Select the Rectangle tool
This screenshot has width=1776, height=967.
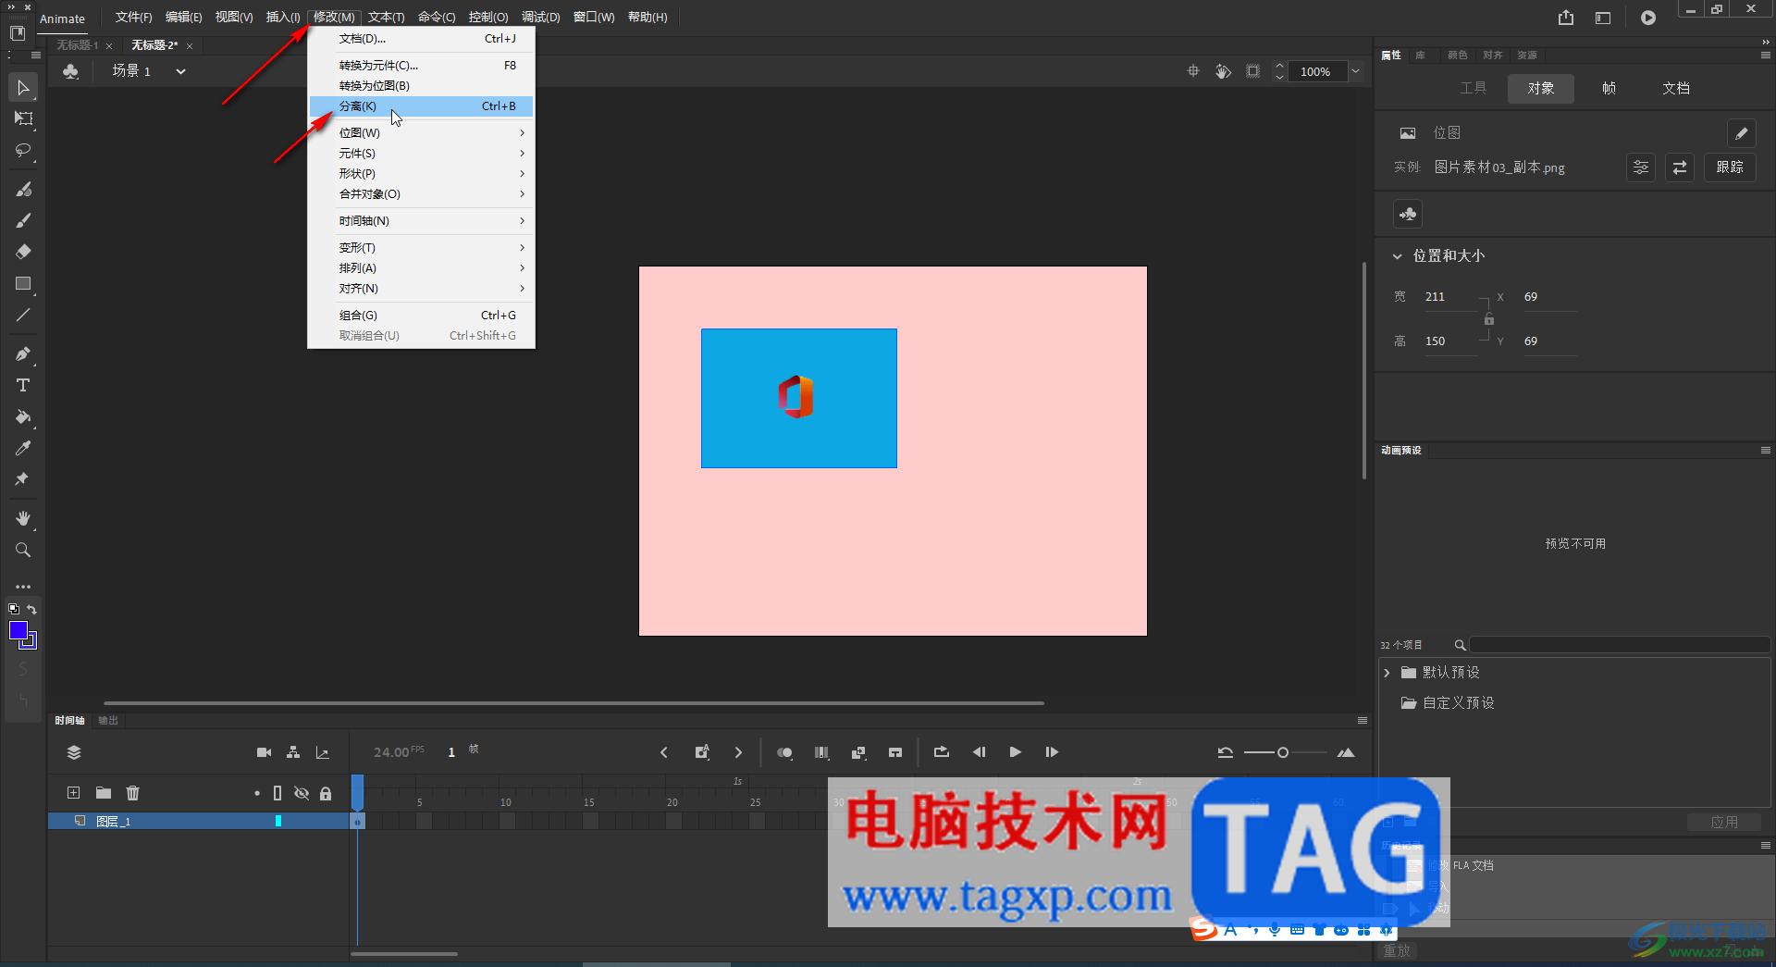[23, 283]
